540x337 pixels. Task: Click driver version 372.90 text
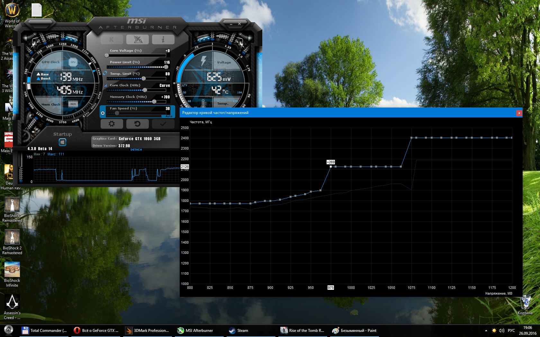[124, 146]
